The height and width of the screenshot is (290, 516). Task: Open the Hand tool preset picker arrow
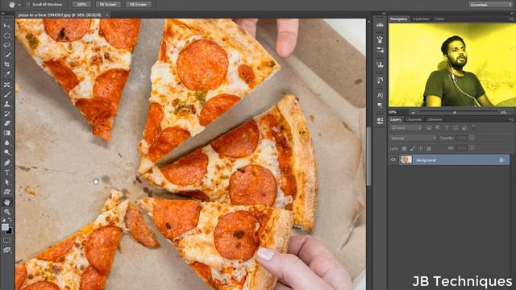point(19,5)
